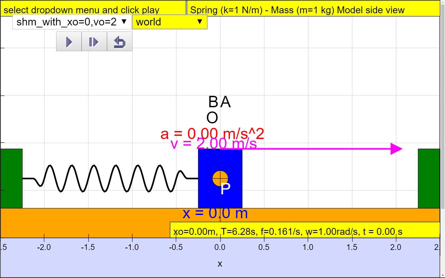Click the left green wall block

(x=11, y=178)
